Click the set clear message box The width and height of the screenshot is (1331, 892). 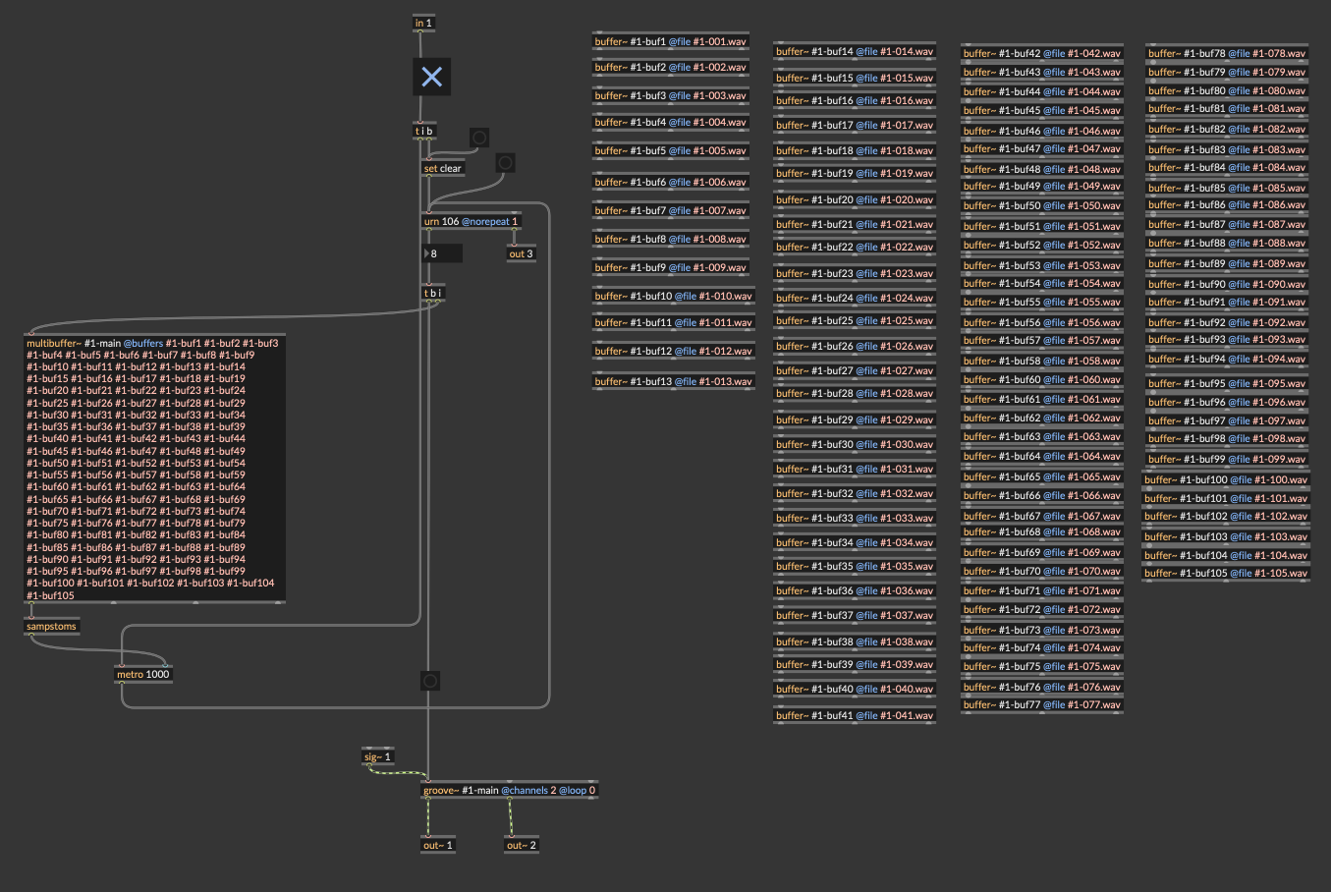(442, 169)
